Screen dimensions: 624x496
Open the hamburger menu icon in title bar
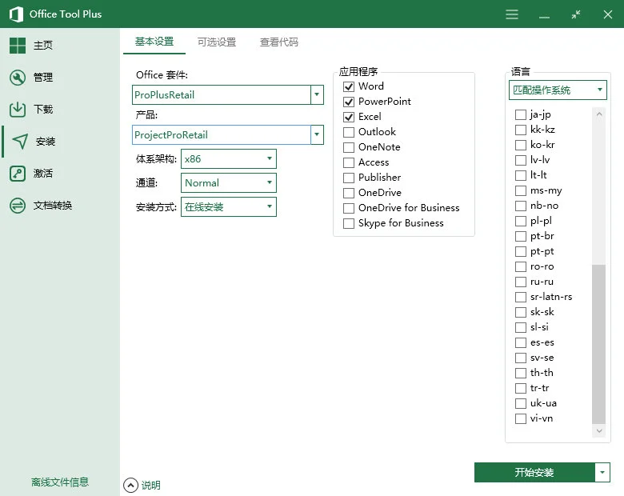click(512, 14)
